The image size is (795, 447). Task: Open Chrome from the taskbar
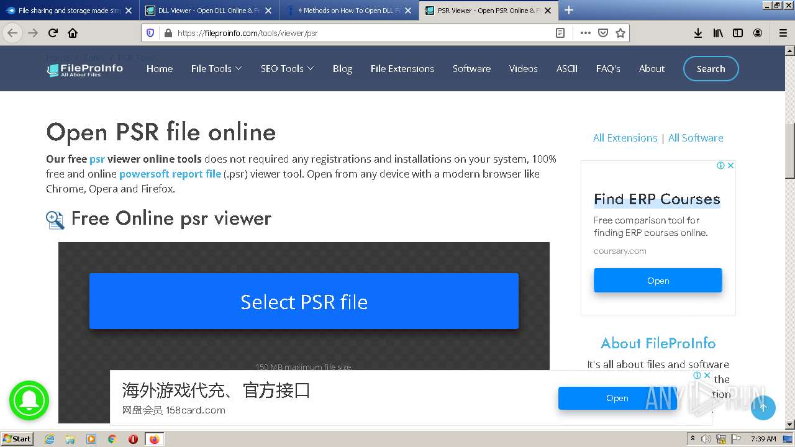(x=112, y=439)
